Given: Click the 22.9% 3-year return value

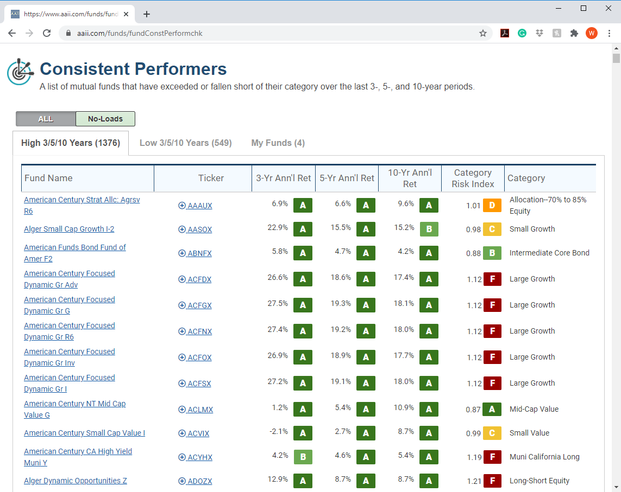Looking at the screenshot, I should (x=278, y=227).
